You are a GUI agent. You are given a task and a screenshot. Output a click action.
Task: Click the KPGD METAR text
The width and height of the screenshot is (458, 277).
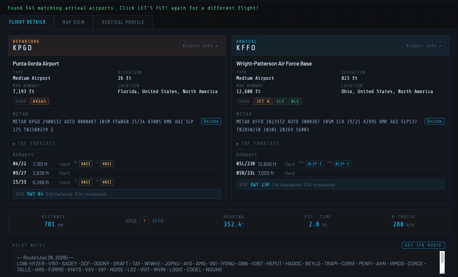click(103, 126)
